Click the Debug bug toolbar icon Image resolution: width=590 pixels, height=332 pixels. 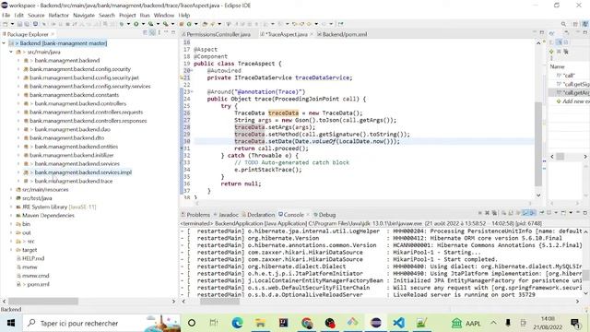coord(121,24)
